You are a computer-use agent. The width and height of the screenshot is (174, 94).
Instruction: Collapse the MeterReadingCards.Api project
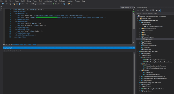(x=138, y=20)
